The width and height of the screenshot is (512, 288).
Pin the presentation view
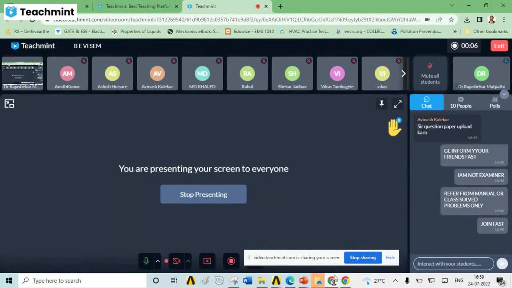click(x=382, y=104)
